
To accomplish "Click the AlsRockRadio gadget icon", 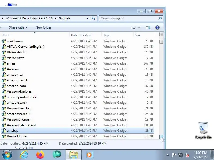I will [4, 52].
